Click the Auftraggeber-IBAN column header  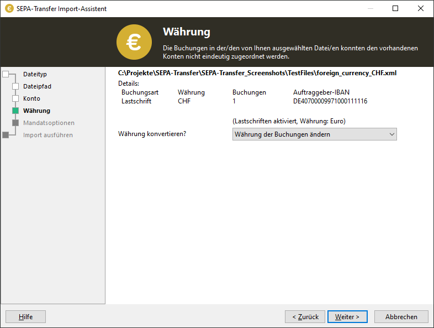[x=321, y=92]
